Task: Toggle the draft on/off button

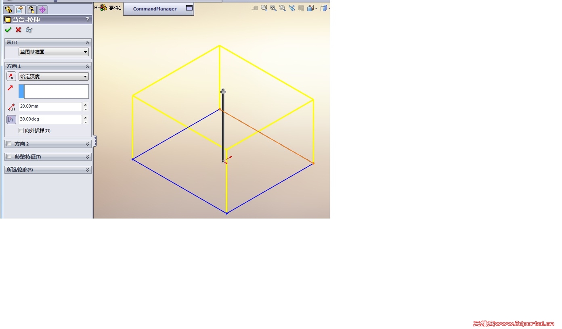Action: coord(11,119)
